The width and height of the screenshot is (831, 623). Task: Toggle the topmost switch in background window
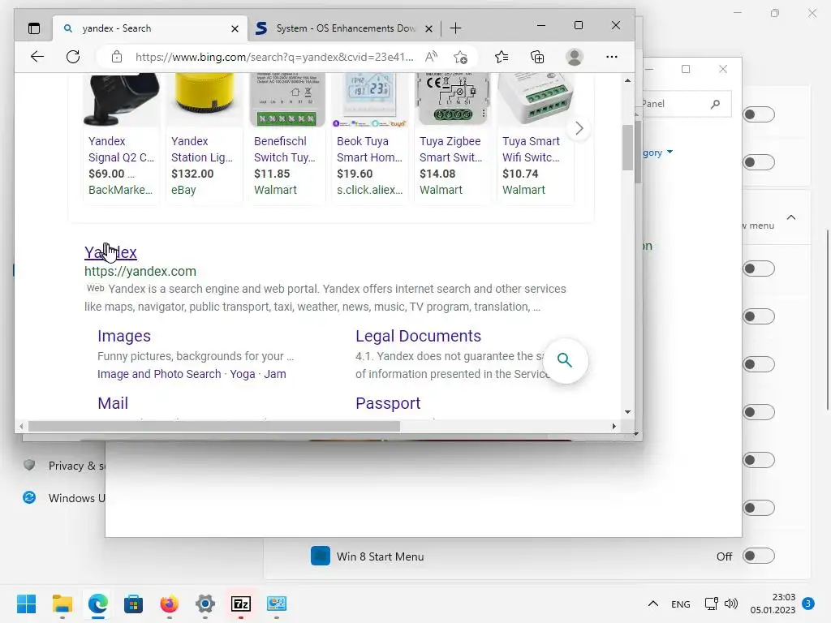point(759,114)
